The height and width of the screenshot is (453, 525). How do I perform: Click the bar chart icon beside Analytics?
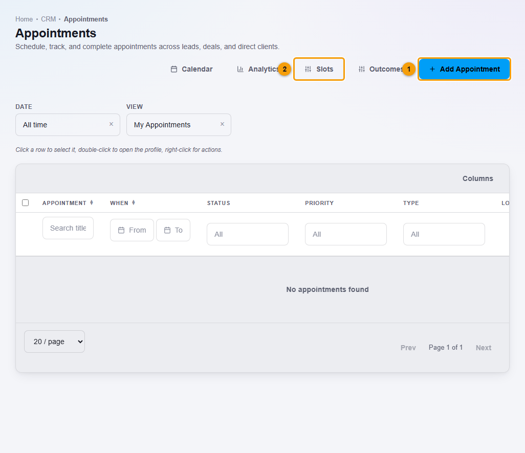tap(240, 69)
